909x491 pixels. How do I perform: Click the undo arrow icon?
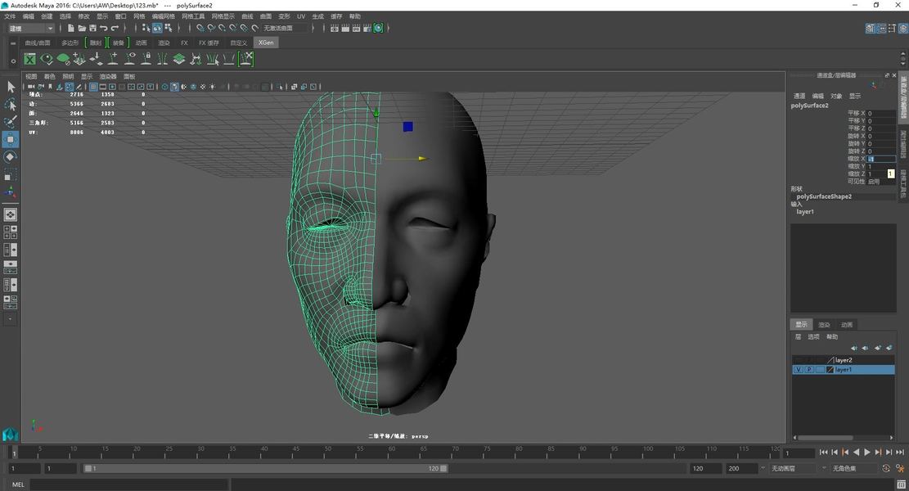click(x=104, y=28)
